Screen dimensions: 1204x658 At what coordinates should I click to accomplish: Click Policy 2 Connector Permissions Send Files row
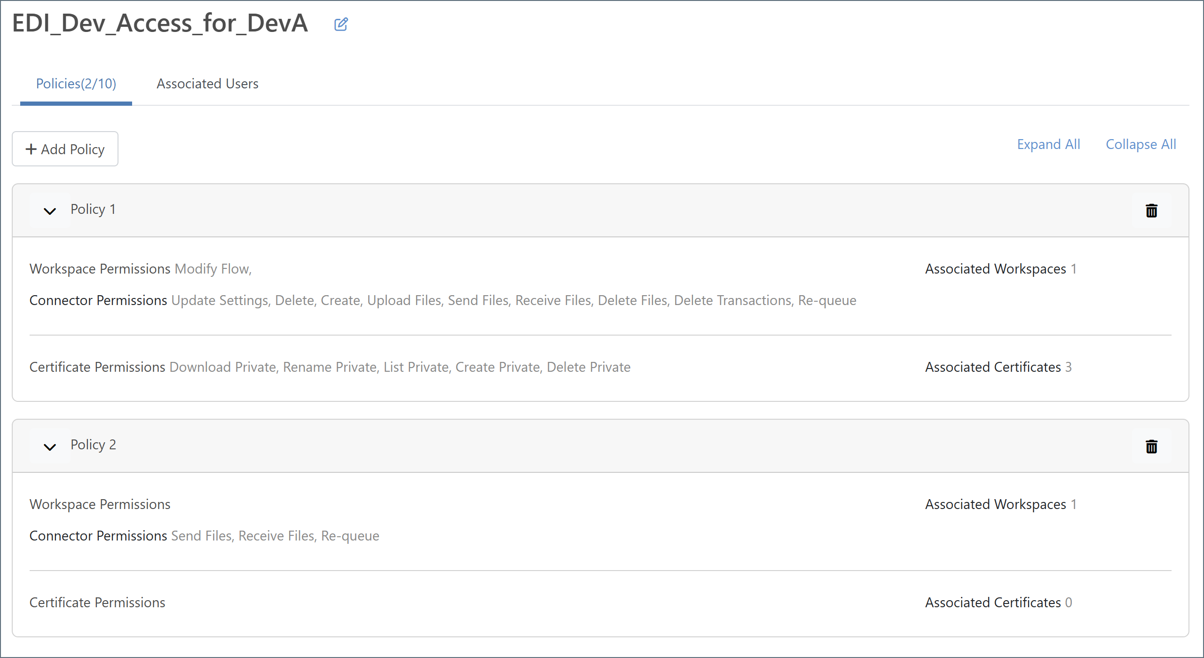(x=205, y=536)
